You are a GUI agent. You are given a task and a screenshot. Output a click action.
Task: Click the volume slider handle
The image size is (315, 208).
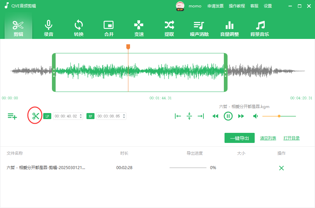[279, 116]
